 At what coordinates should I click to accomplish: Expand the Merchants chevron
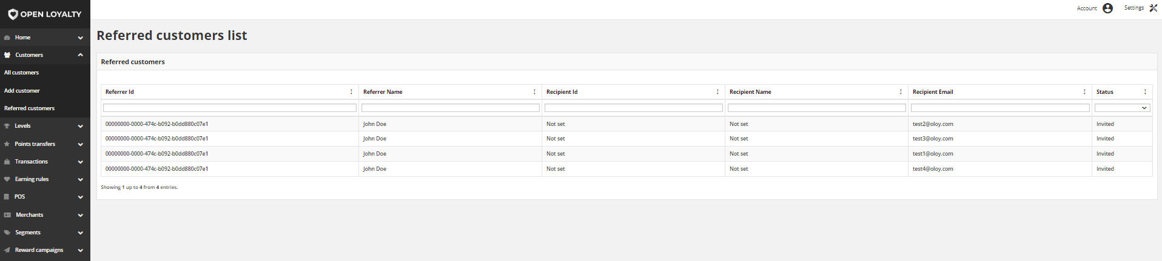pyautogui.click(x=80, y=216)
